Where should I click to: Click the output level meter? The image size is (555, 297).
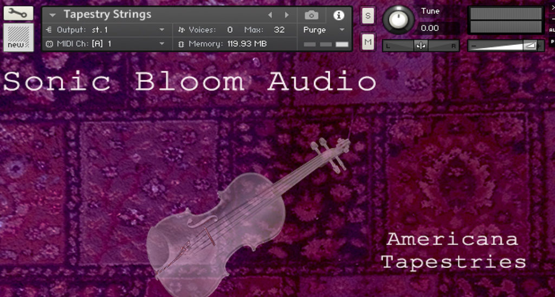click(x=506, y=20)
